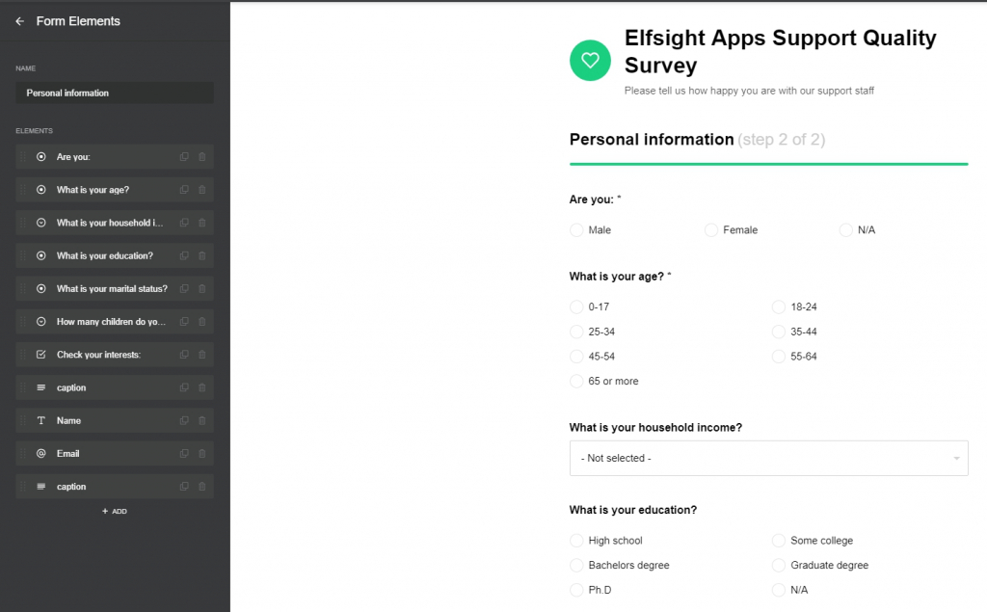987x612 pixels.
Task: Duplicate the 'Check your interests:' element
Action: click(x=184, y=355)
